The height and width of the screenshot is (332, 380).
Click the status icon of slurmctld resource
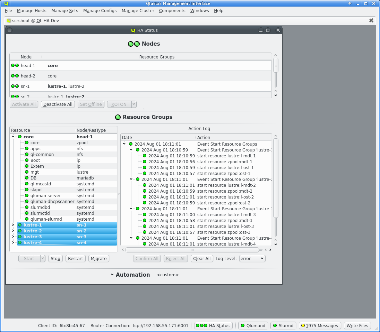click(x=27, y=213)
